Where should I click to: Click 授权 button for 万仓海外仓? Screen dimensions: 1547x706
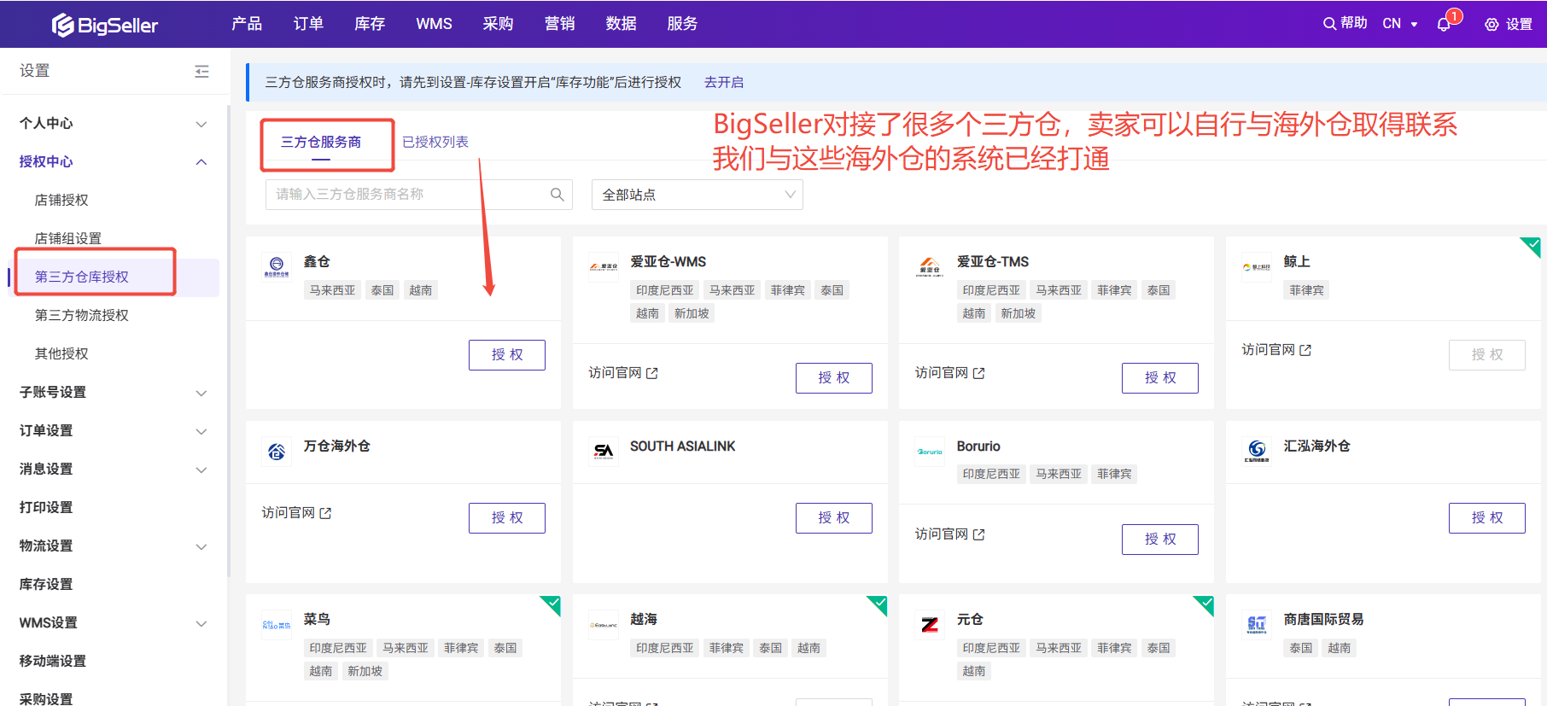(x=507, y=518)
